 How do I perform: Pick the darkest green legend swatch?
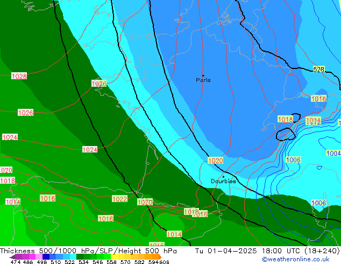pyautogui.click(x=80, y=256)
